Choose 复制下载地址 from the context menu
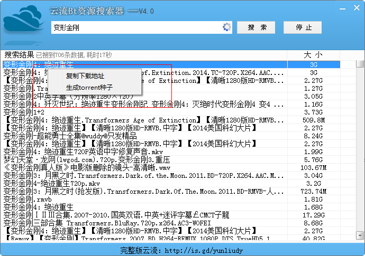The width and height of the screenshot is (365, 256). point(85,76)
